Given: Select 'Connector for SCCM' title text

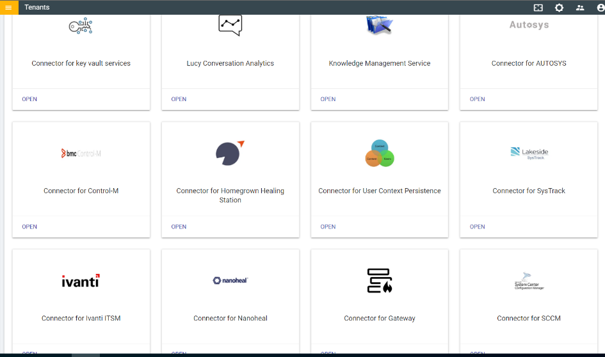Looking at the screenshot, I should point(529,318).
